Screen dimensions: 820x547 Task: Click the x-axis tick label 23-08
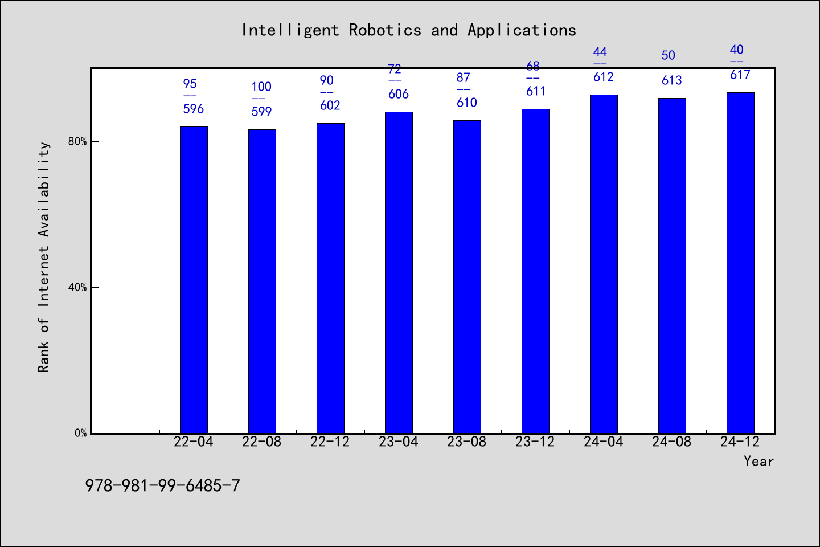click(467, 442)
